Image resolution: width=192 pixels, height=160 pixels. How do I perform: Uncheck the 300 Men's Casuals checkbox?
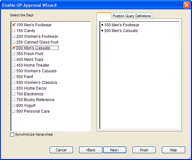click(x=14, y=48)
